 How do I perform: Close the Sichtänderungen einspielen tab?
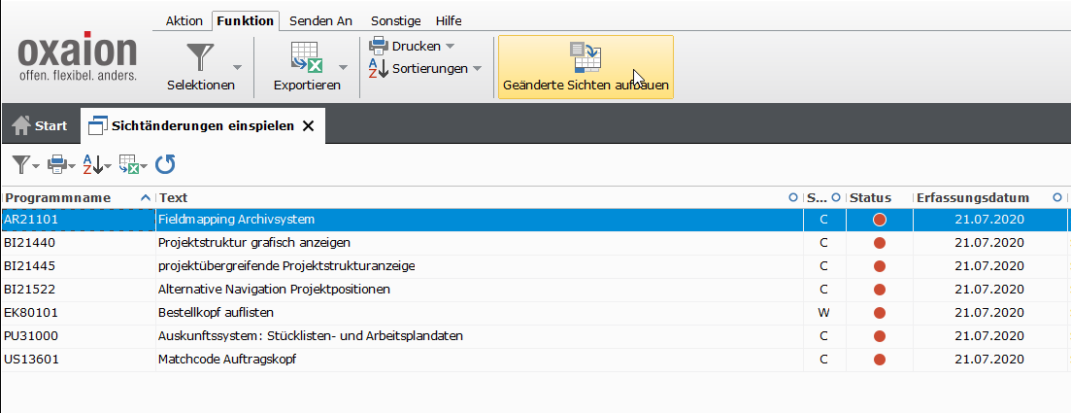click(308, 125)
